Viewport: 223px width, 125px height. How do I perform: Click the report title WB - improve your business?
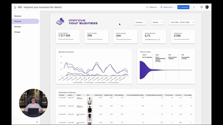[x=40, y=7]
